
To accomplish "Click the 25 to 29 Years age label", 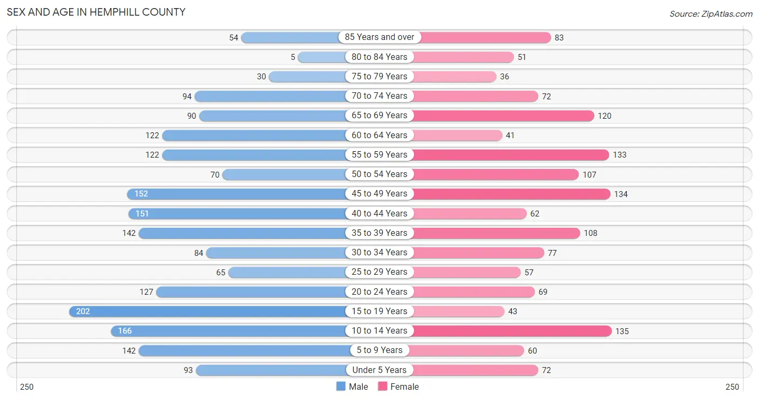I will coord(380,272).
